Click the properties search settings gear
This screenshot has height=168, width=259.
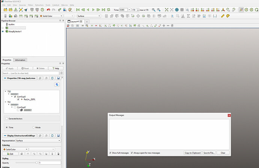click(x=62, y=73)
